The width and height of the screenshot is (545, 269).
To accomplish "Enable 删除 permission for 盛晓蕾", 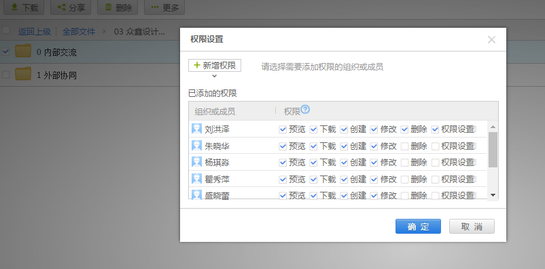I will 404,196.
